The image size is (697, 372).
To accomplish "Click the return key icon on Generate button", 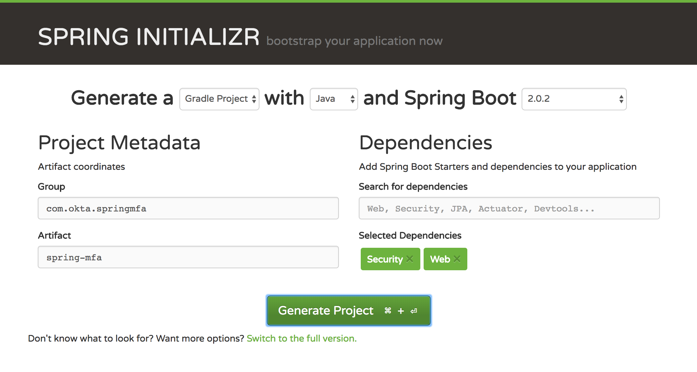I will 414,311.
